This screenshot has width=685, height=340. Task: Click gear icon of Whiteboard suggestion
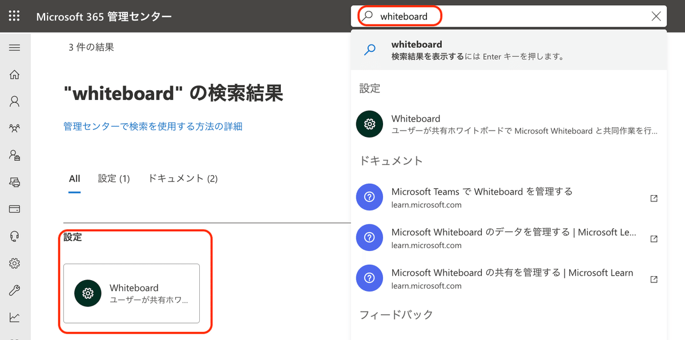pos(369,124)
